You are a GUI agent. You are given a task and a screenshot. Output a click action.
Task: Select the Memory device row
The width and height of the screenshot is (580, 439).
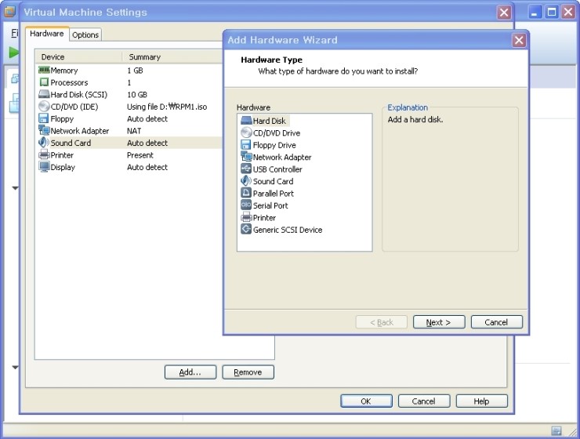[x=64, y=71]
